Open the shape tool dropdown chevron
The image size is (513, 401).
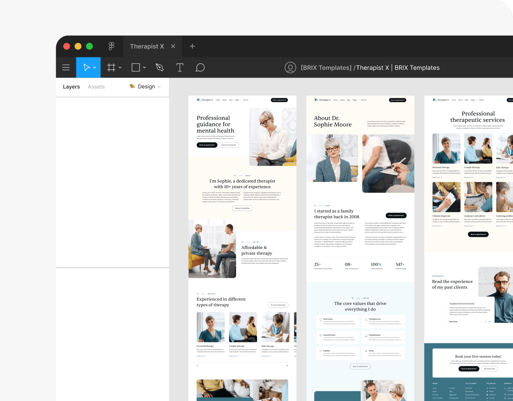pos(144,67)
